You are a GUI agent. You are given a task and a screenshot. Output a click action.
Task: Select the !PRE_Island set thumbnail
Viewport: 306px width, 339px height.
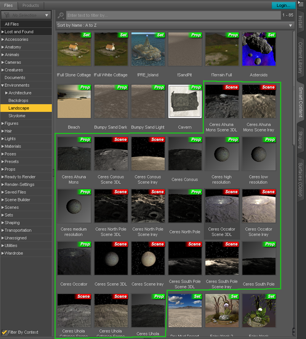pos(148,49)
